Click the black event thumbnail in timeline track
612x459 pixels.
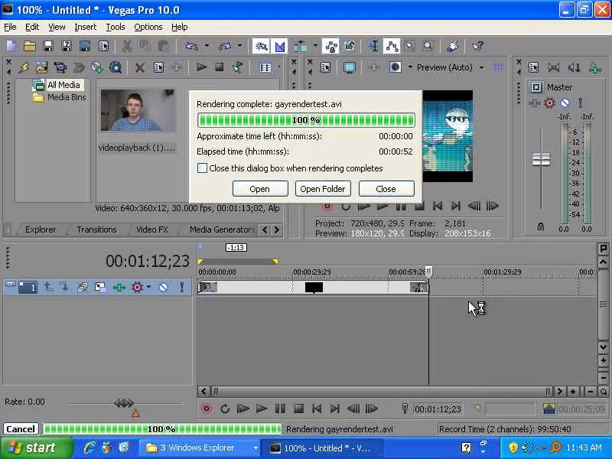pos(314,288)
